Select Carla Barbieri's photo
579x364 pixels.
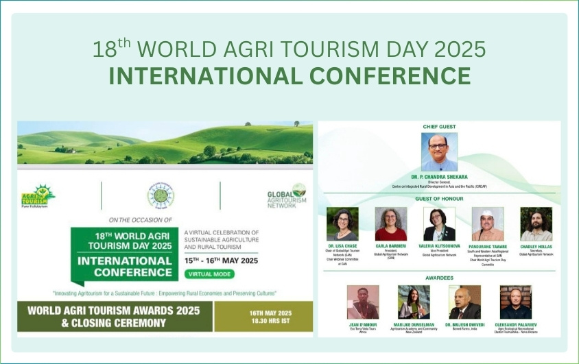click(390, 224)
